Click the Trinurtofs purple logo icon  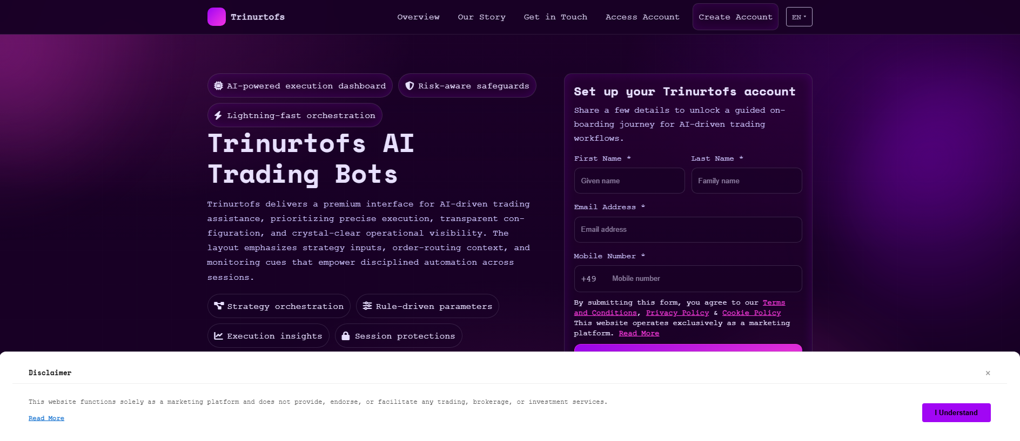pyautogui.click(x=217, y=17)
